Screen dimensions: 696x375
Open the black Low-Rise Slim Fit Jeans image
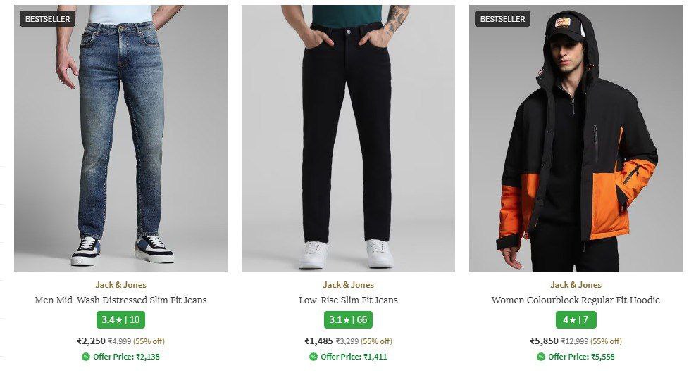tap(348, 141)
